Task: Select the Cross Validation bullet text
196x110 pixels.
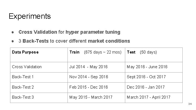Action: coord(69,32)
